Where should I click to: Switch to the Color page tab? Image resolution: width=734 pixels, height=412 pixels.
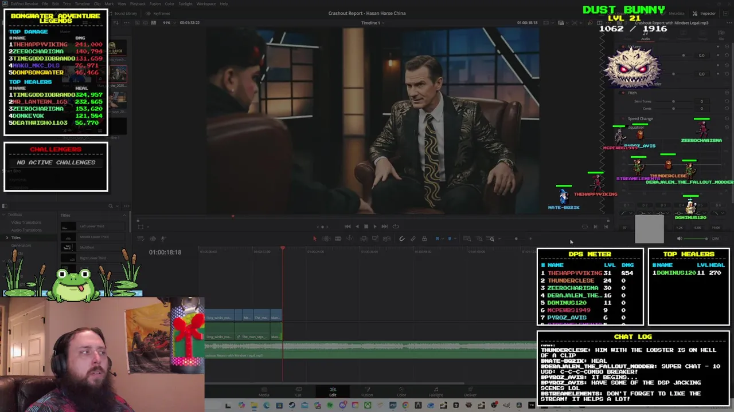point(401,392)
